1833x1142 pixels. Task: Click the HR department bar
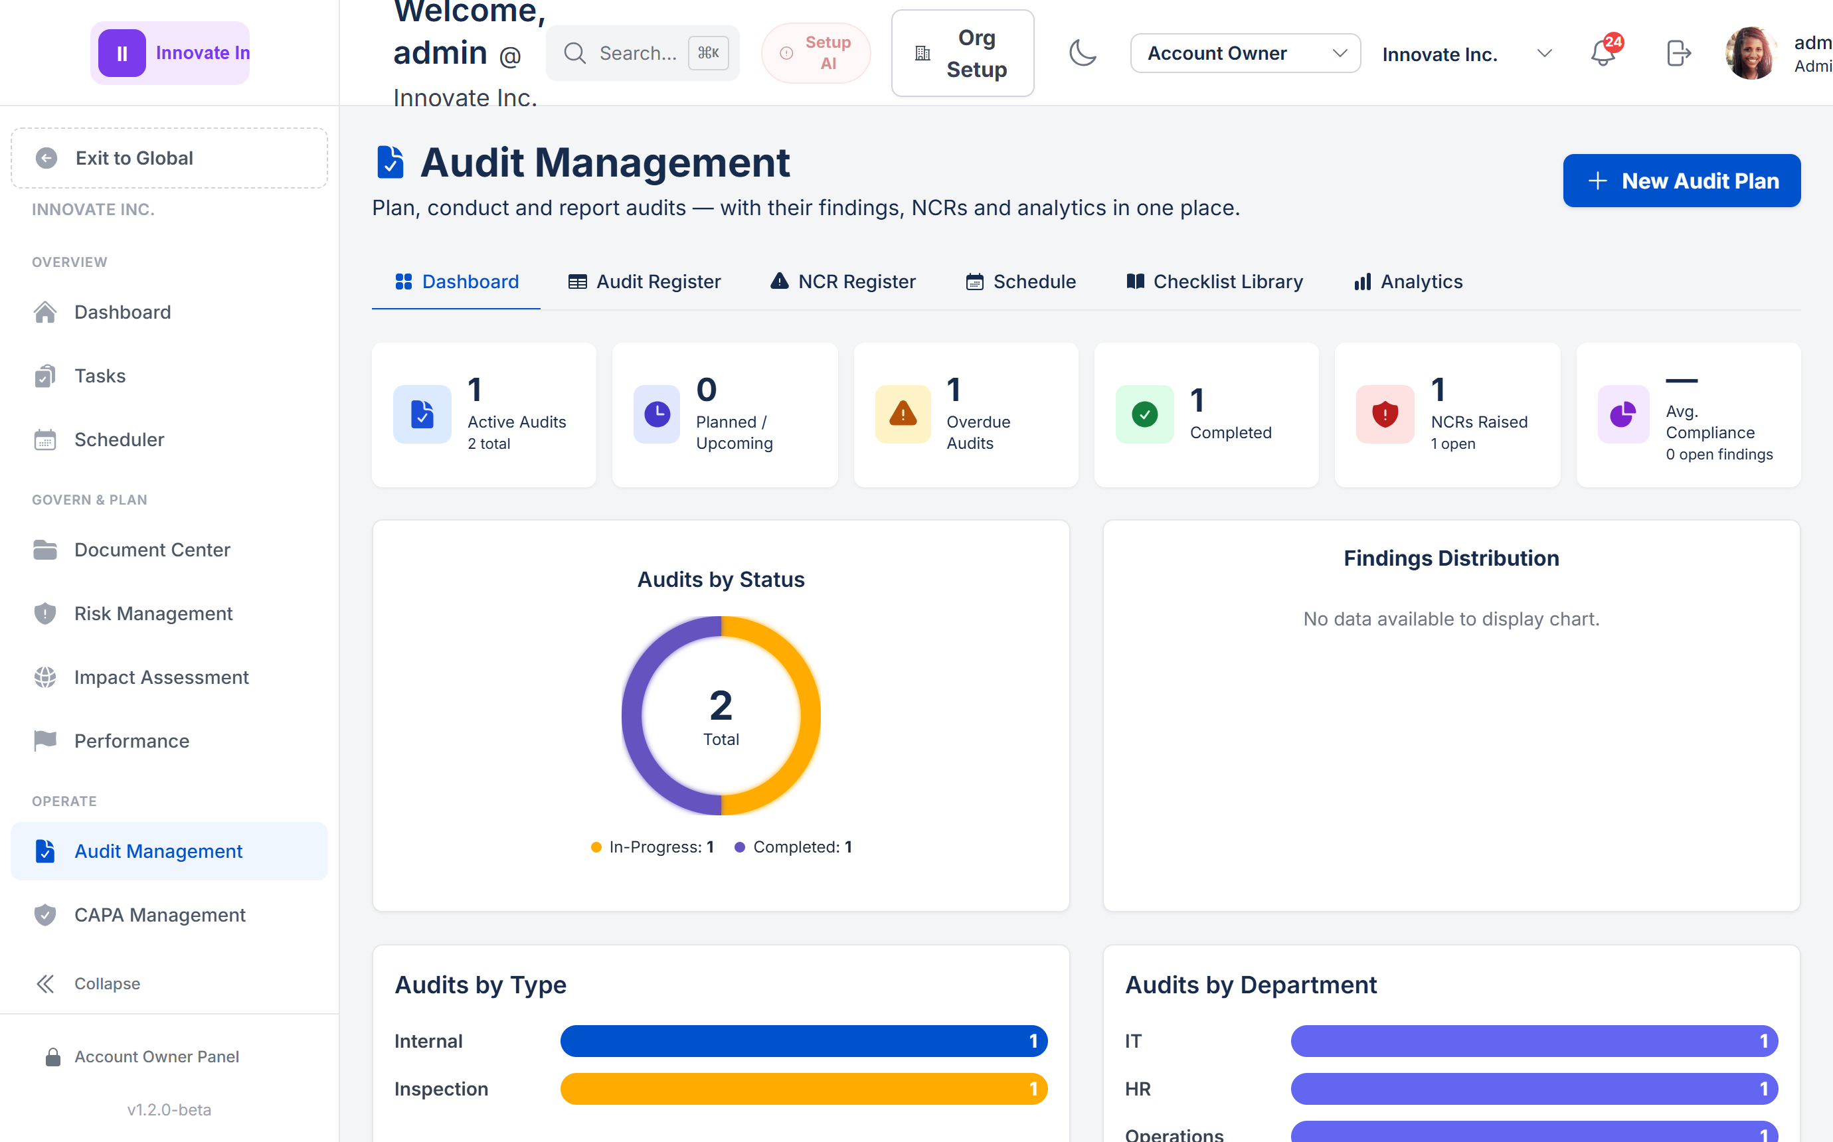point(1534,1089)
